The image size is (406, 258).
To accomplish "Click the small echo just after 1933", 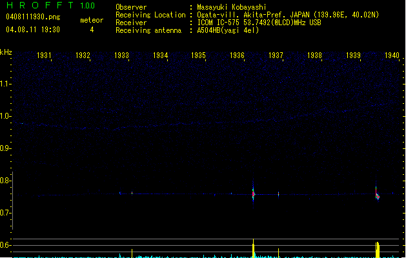I will pos(132,193).
